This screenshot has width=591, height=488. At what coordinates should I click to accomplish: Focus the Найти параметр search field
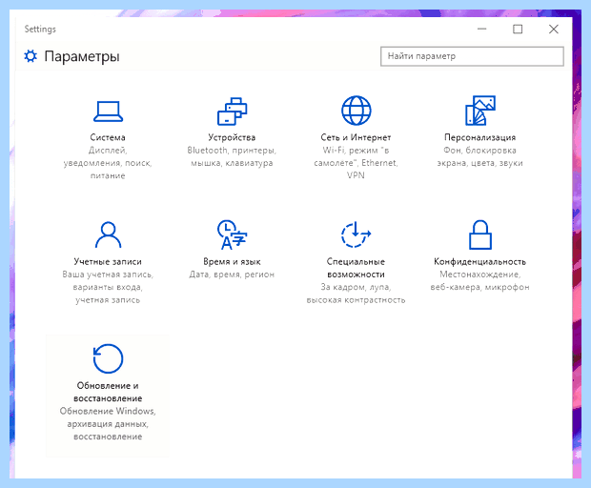click(472, 56)
